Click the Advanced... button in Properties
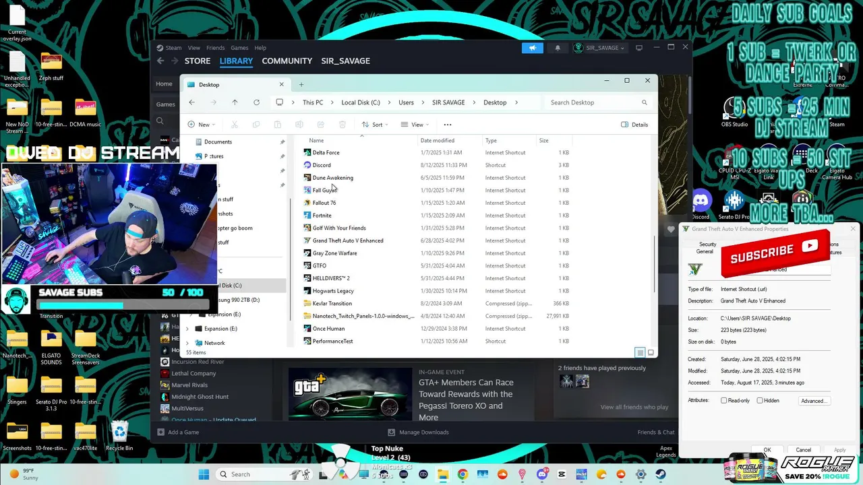Screen dimensions: 863x485 814,401
